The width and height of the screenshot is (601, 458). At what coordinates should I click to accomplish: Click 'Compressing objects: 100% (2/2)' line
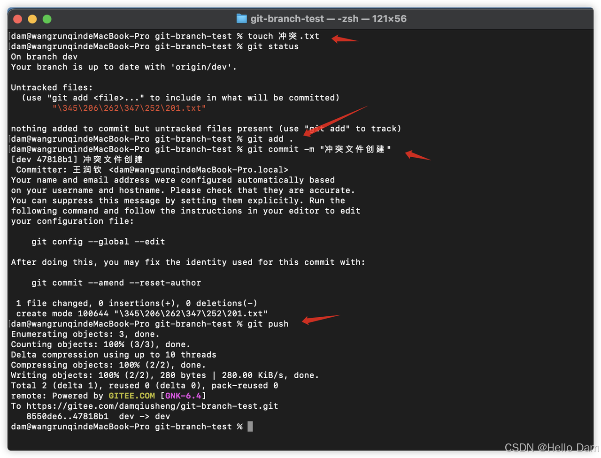click(108, 366)
